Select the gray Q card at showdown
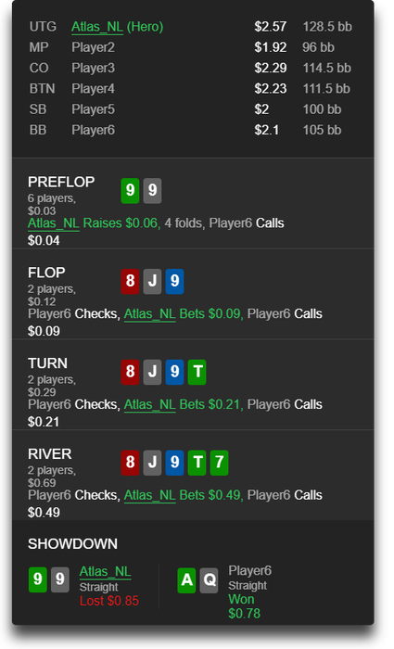This screenshot has width=394, height=649. tap(209, 580)
